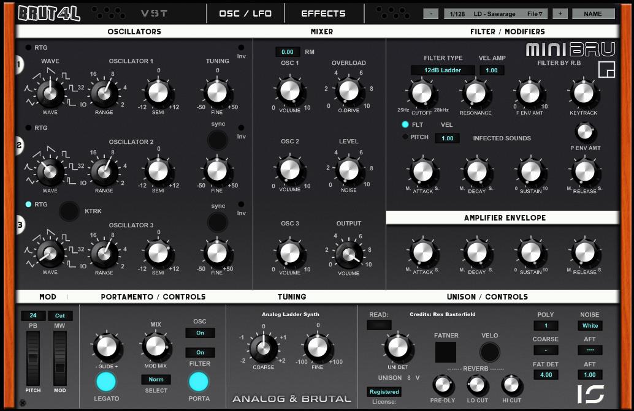Click the GLIDE knob
The height and width of the screenshot is (411, 634).
(x=107, y=347)
